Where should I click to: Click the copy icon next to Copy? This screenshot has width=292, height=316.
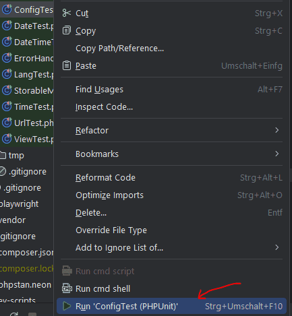(67, 30)
